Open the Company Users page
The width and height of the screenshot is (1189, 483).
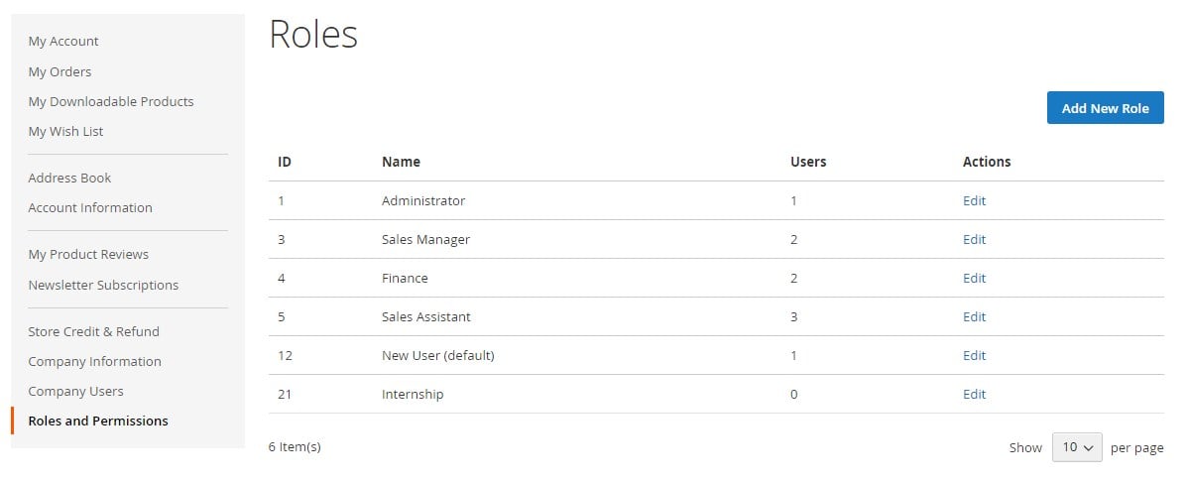75,391
